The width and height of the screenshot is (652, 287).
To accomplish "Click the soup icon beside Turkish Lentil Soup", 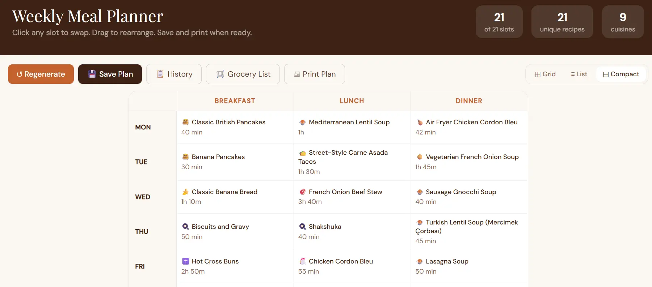I will point(420,222).
